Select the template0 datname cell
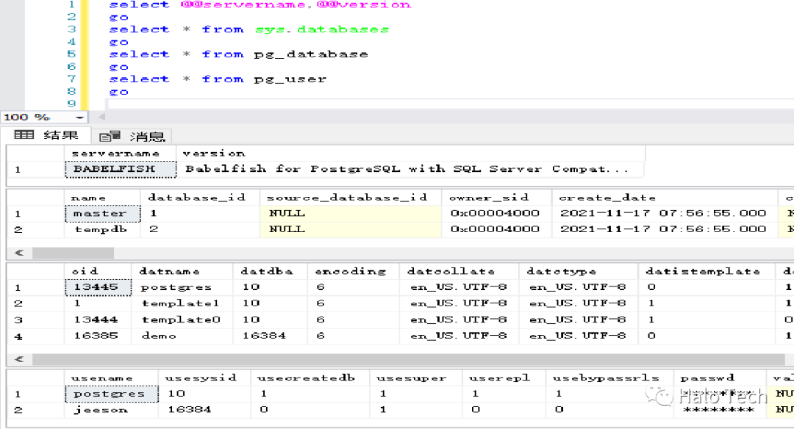794x429 pixels. pyautogui.click(x=182, y=320)
